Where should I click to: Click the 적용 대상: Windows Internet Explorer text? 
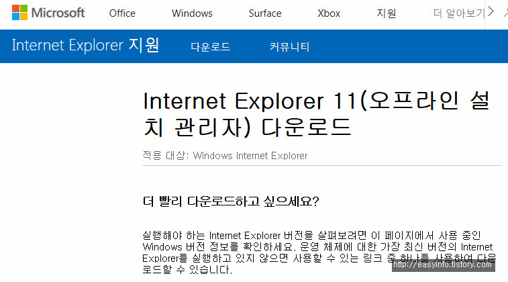click(225, 156)
